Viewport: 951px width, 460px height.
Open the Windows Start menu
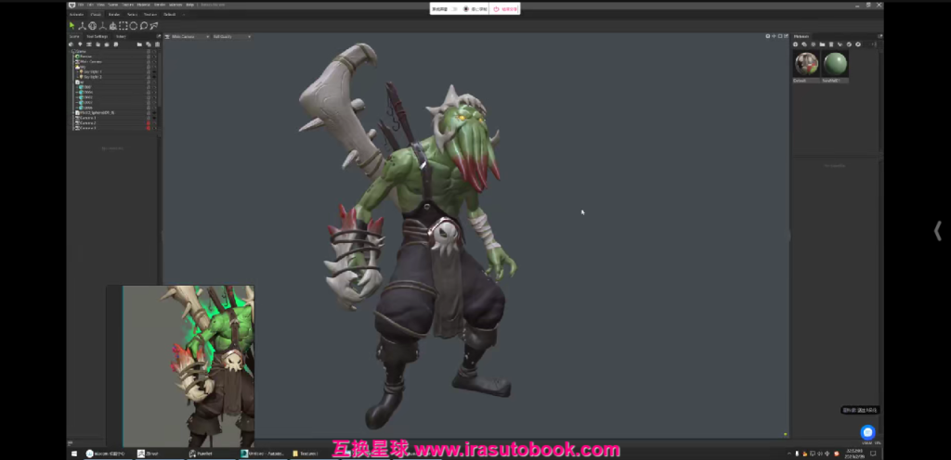pos(74,454)
